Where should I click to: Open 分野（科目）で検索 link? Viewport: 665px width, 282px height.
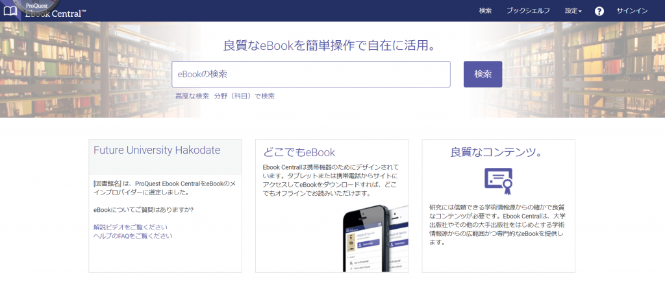click(244, 96)
